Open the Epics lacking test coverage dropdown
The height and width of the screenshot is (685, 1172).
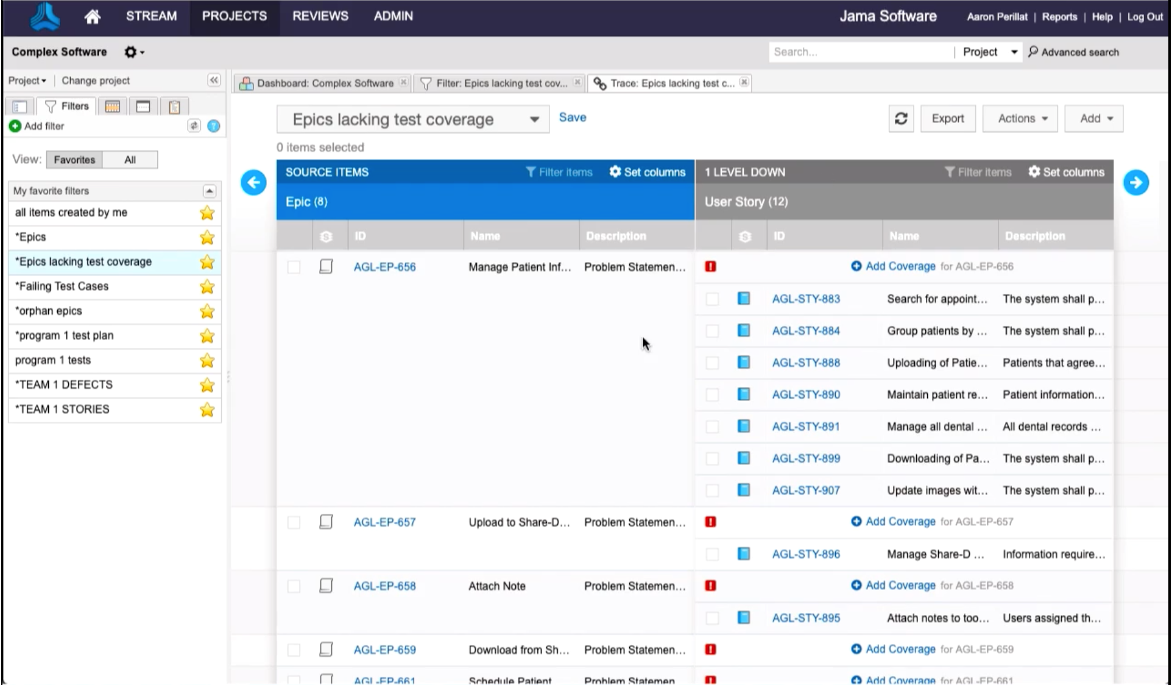coord(534,119)
